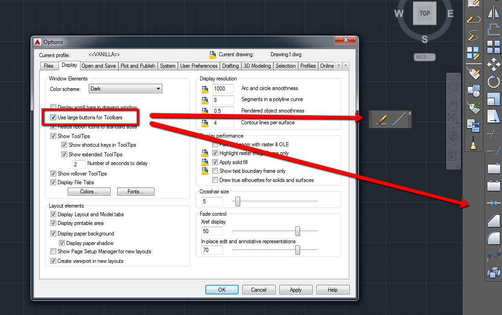
Task: Switch to the Selection tab
Action: [285, 65]
